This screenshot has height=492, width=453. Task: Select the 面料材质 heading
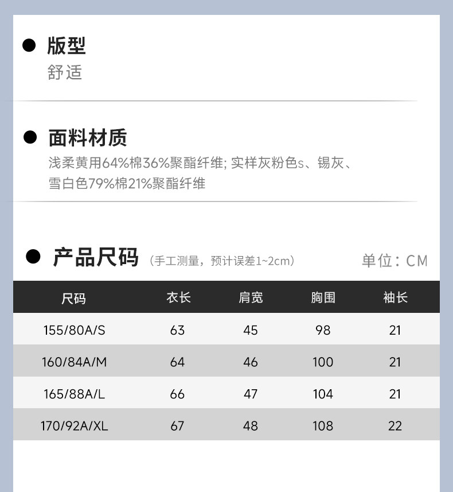88,138
